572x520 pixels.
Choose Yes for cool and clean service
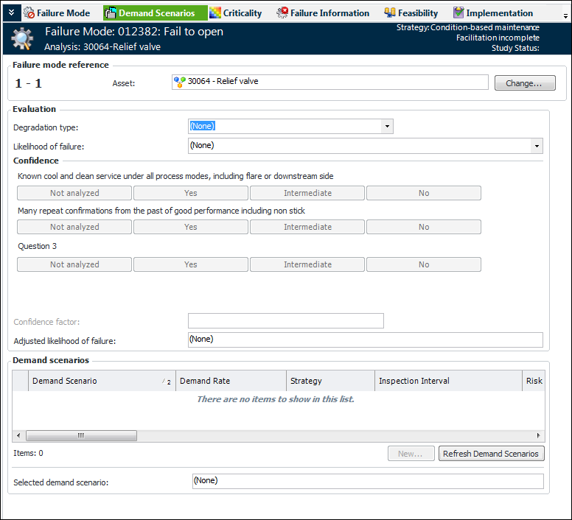pyautogui.click(x=191, y=193)
